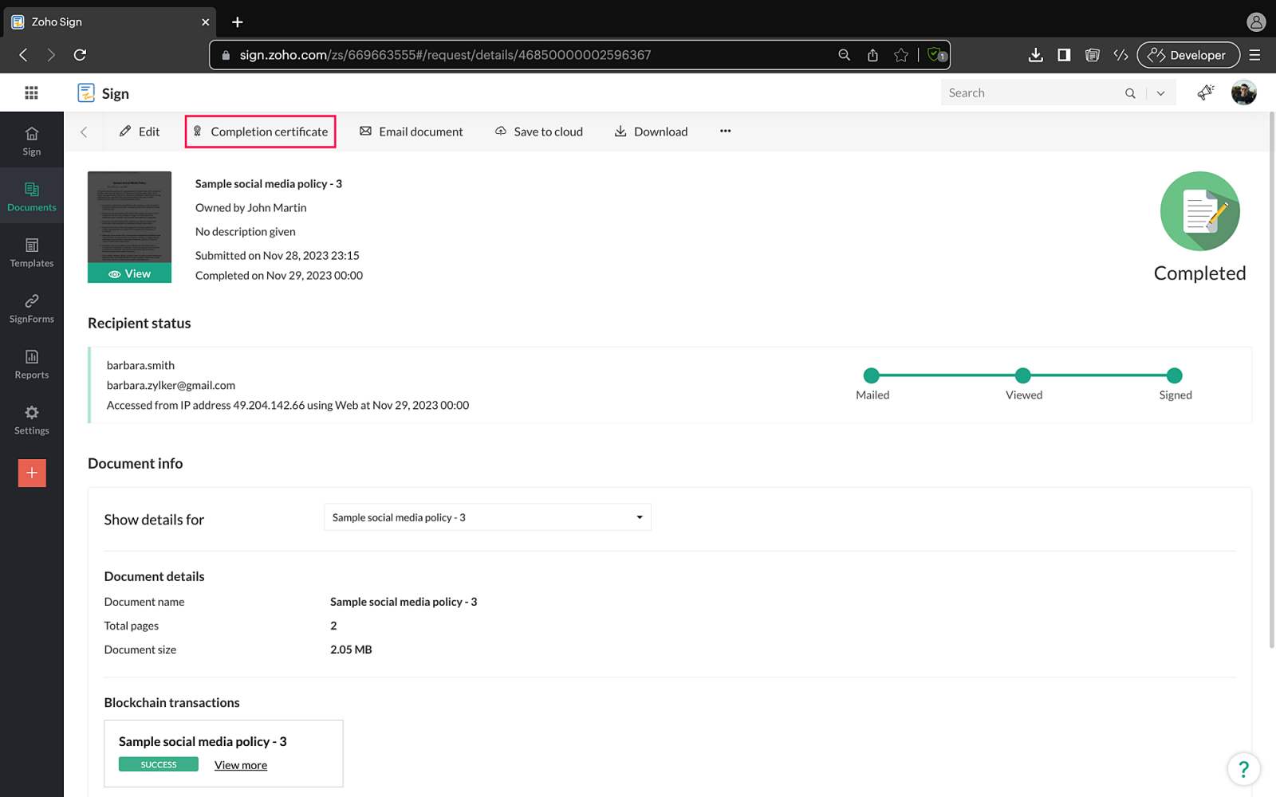Expand the search filter dropdown arrow
The image size is (1276, 797).
click(1160, 93)
